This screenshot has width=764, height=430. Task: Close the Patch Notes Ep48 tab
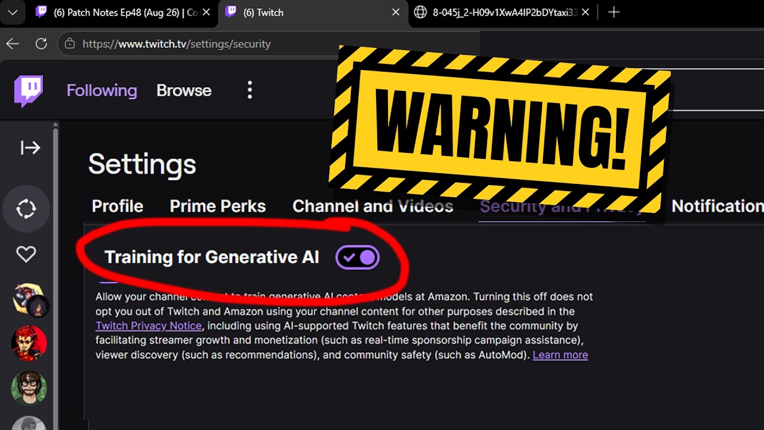(x=206, y=13)
